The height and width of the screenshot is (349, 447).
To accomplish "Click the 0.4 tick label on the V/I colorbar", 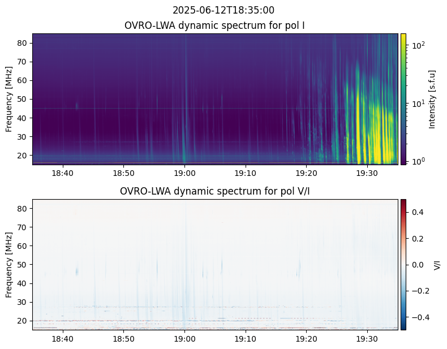I will (x=417, y=212).
